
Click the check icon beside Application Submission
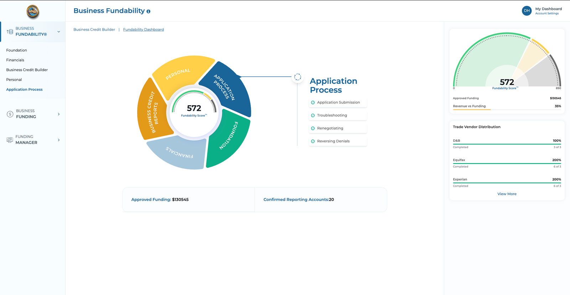coord(313,103)
